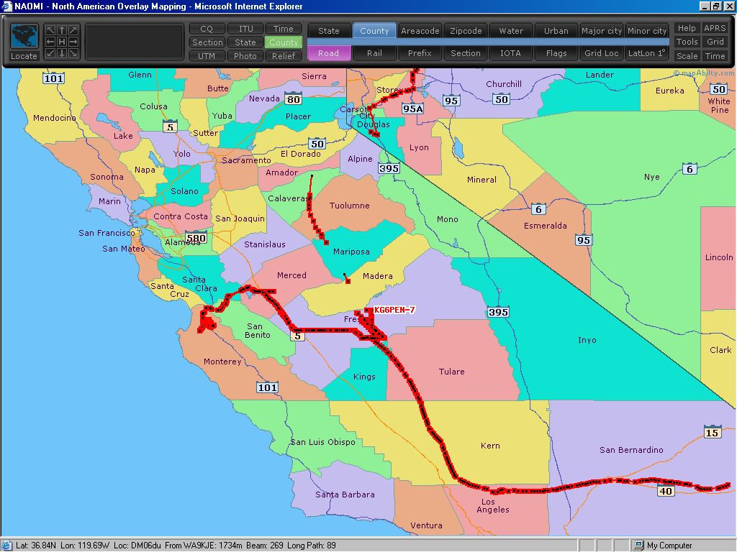This screenshot has width=737, height=552.
Task: Open the APRS menu
Action: (x=715, y=28)
